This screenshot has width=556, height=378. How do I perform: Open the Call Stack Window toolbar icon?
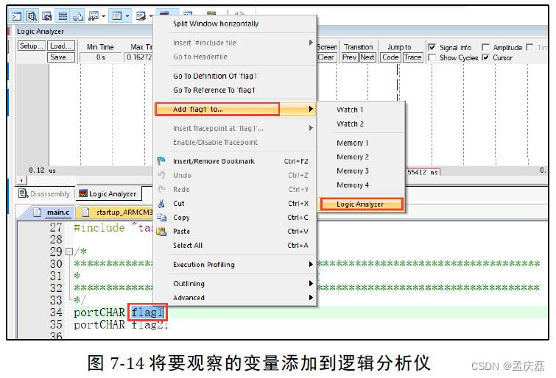[x=78, y=16]
